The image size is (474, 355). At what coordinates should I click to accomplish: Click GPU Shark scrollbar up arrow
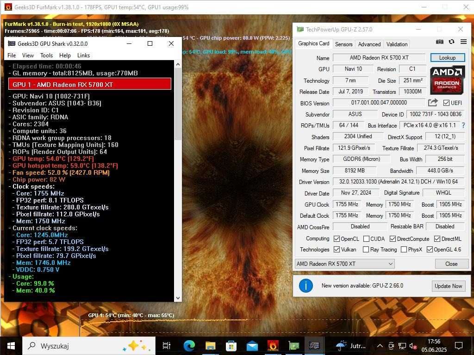pyautogui.click(x=178, y=64)
